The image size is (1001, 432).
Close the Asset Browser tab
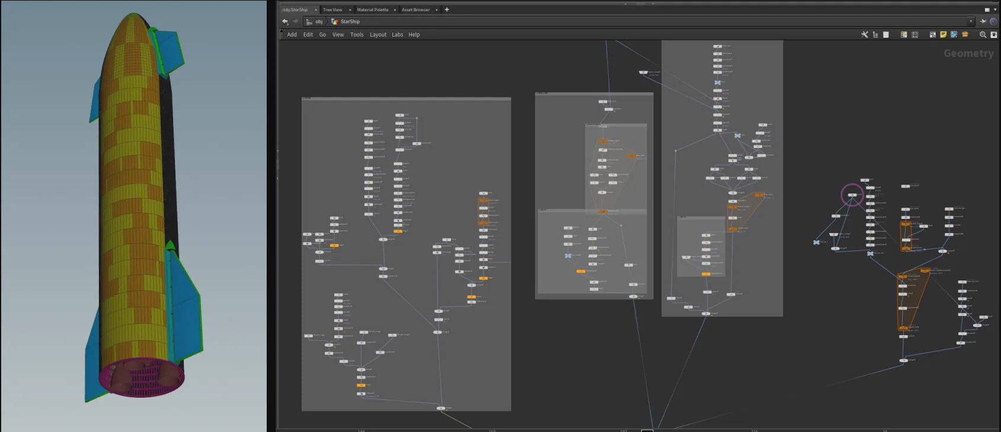pos(437,9)
